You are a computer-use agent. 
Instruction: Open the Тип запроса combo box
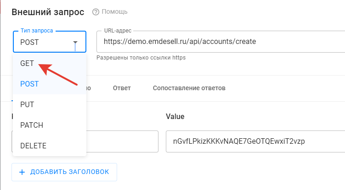coord(50,42)
